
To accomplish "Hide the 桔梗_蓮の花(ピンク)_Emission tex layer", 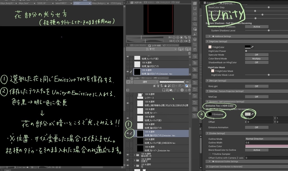I will pyautogui.click(x=128, y=71).
